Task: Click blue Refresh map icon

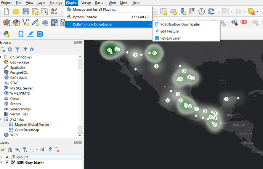Action: point(211,11)
